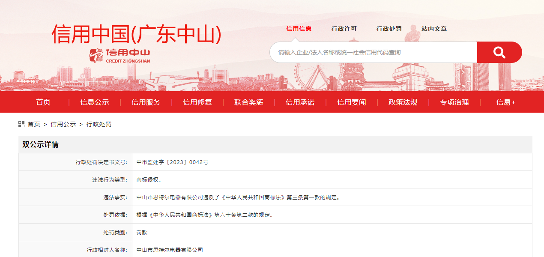Image resolution: width=544 pixels, height=257 pixels.
Task: Open the 信用服务 navigation menu
Action: pyautogui.click(x=146, y=102)
